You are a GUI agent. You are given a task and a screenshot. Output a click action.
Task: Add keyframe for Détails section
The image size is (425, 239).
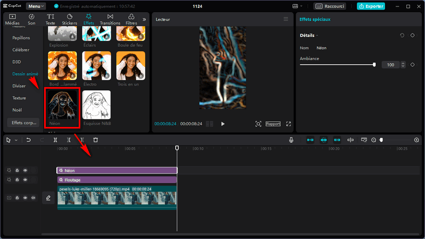pos(412,36)
